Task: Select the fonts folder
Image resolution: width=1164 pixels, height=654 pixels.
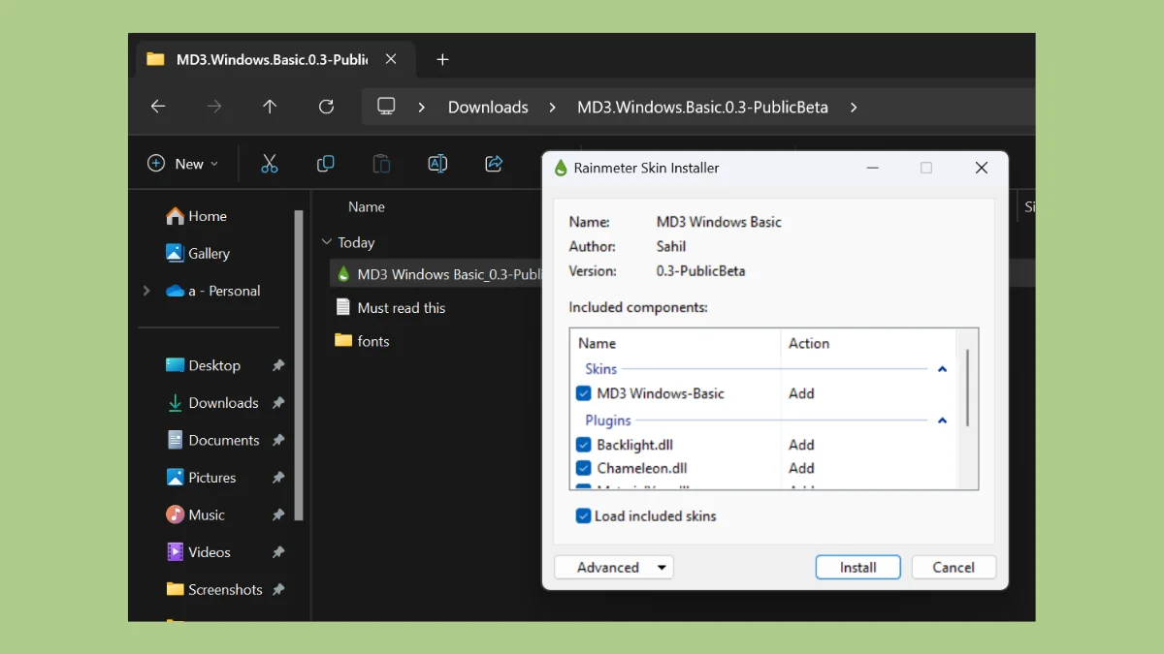Action: [x=362, y=341]
